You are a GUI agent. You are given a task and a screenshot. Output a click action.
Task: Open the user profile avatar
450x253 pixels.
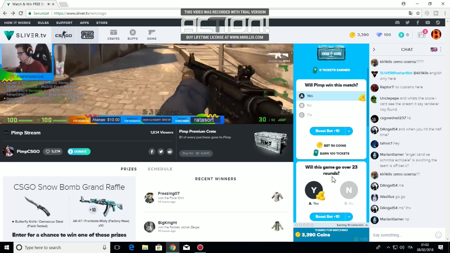(x=436, y=34)
